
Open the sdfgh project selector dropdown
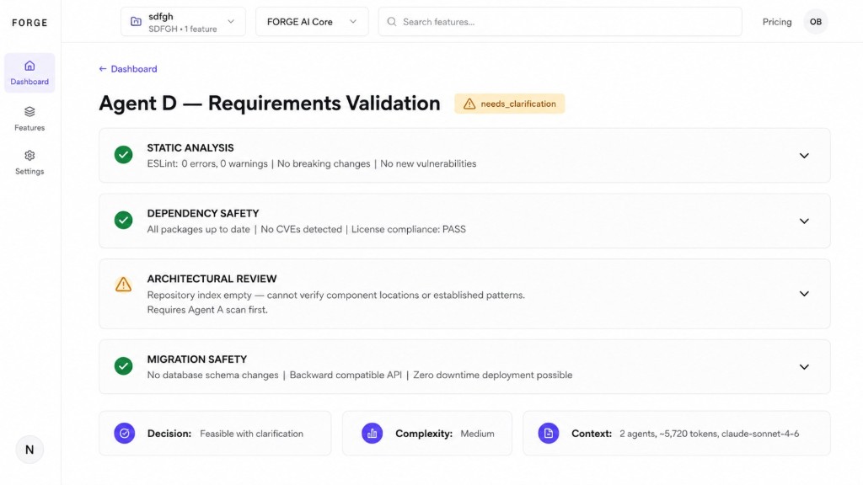coord(183,22)
